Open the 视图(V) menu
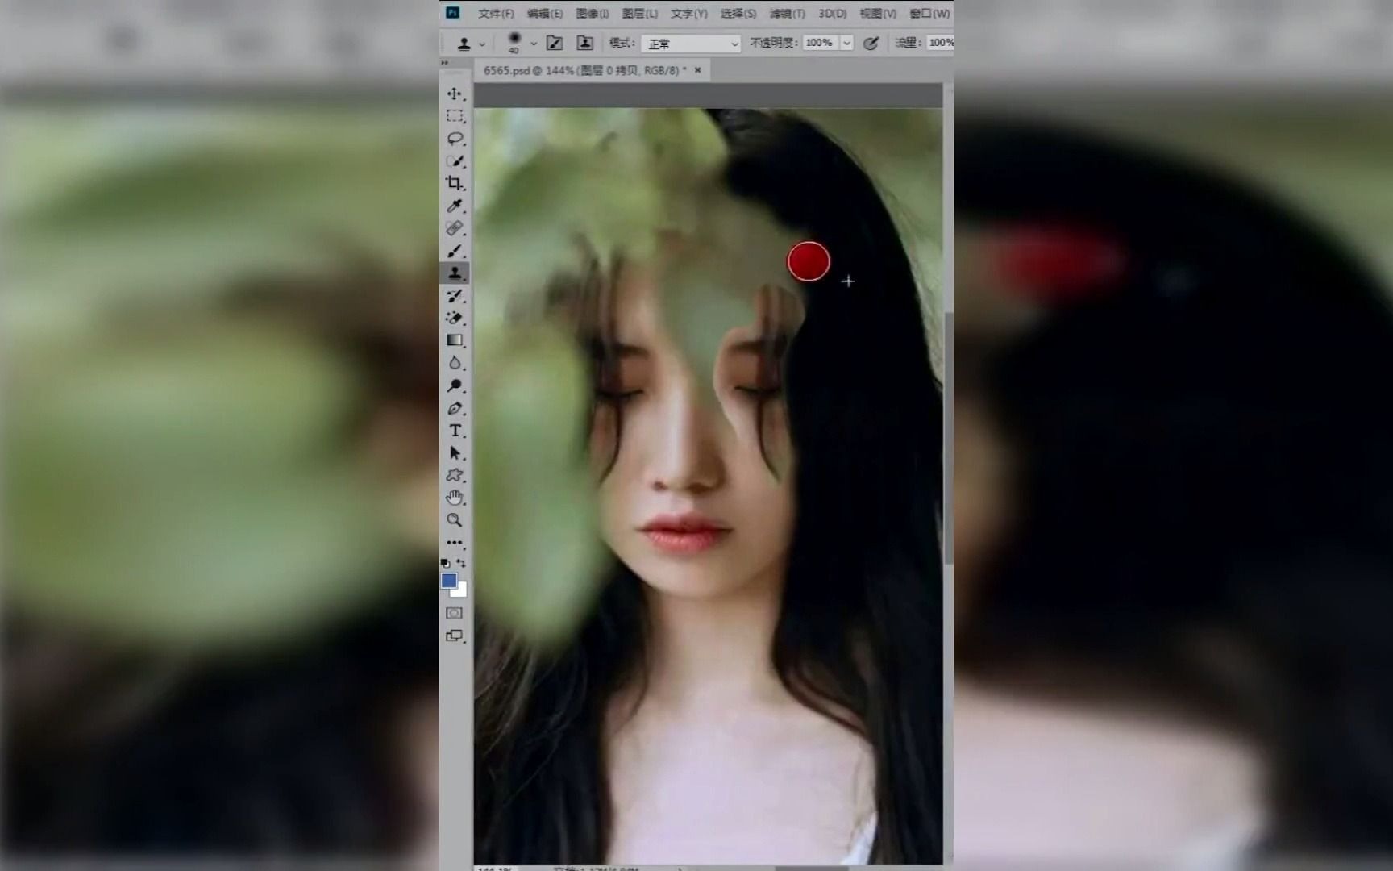 (878, 14)
